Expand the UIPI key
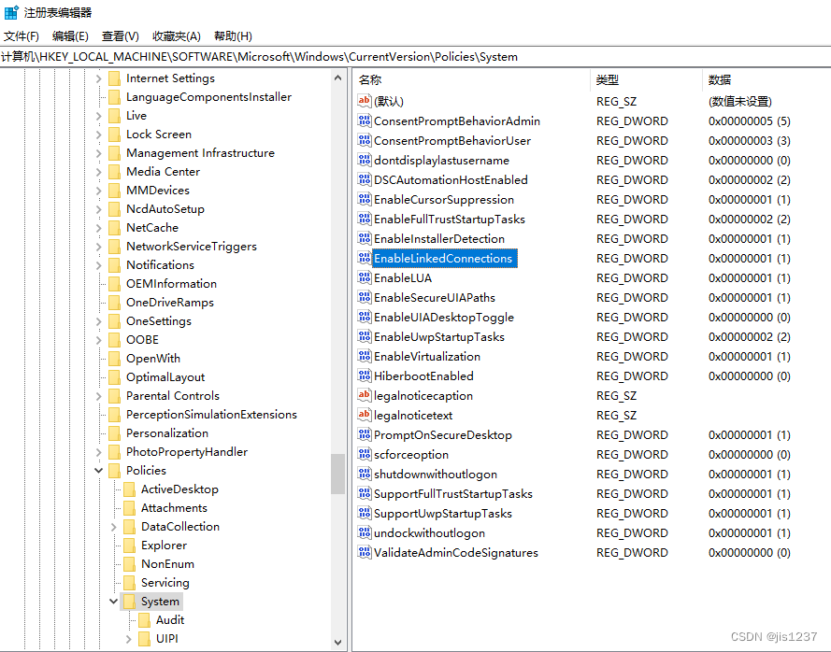The height and width of the screenshot is (652, 831). pyautogui.click(x=128, y=639)
